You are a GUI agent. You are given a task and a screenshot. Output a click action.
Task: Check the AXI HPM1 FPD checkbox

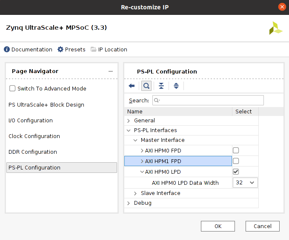[x=236, y=161]
